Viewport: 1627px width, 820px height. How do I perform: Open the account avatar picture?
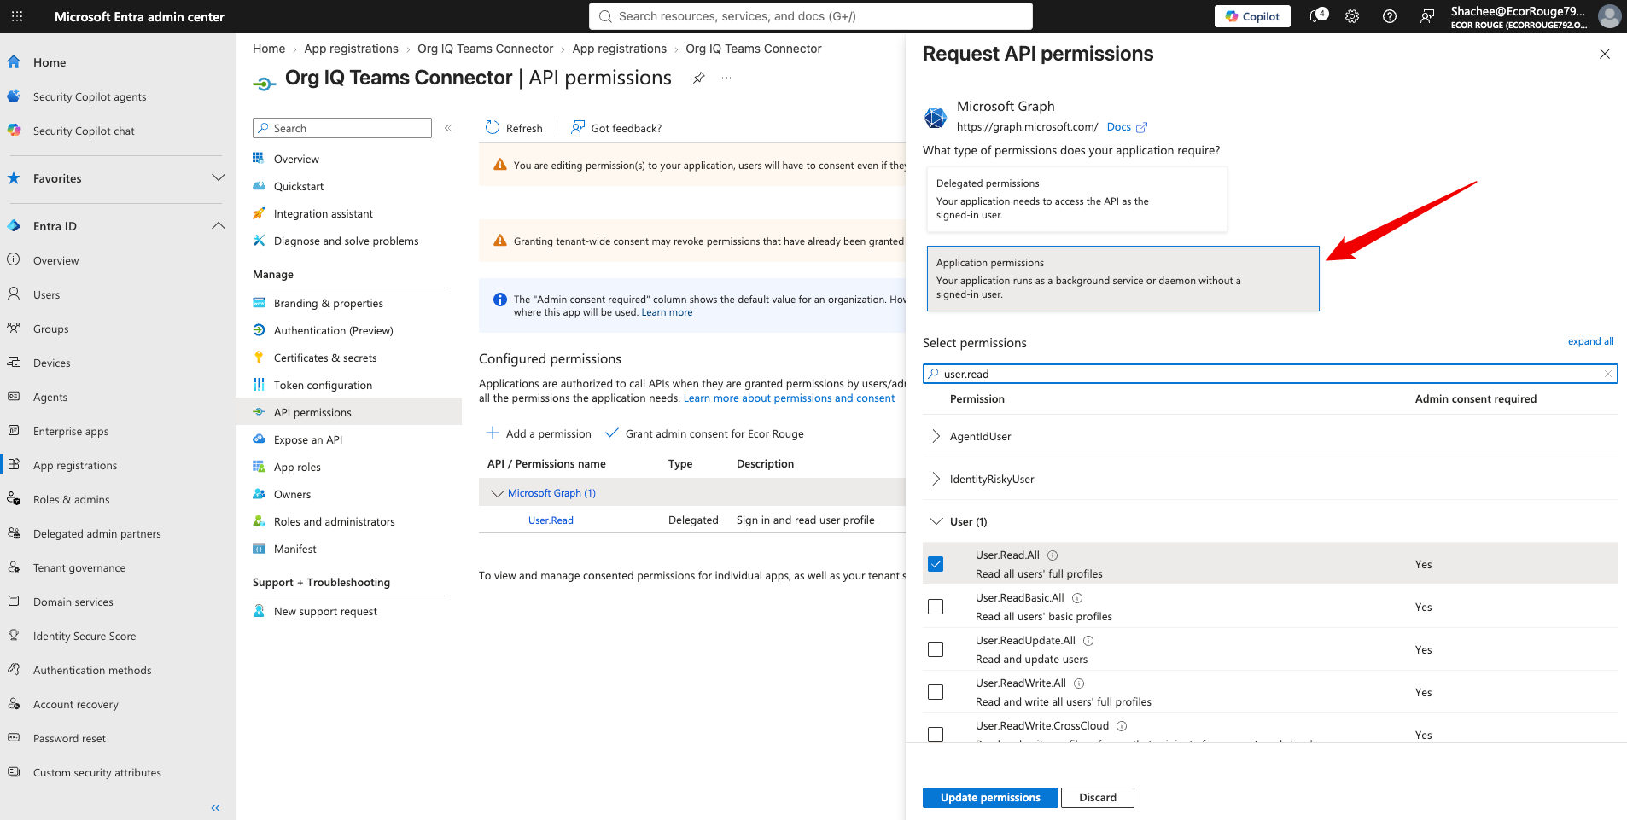pyautogui.click(x=1609, y=16)
